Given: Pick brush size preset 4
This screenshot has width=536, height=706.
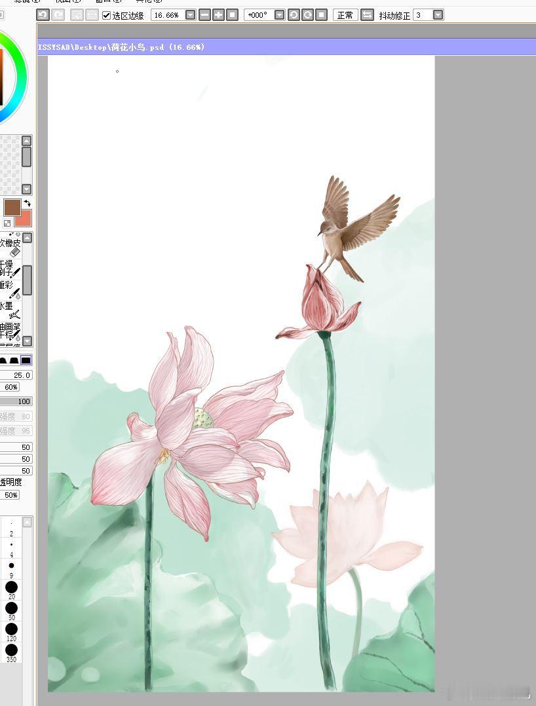Looking at the screenshot, I should click(x=11, y=549).
